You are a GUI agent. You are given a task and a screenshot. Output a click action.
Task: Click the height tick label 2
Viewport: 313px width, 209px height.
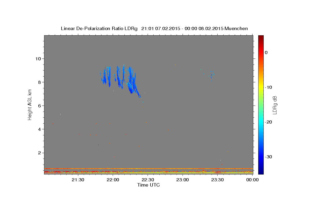(x=40, y=153)
